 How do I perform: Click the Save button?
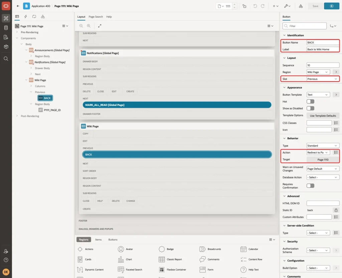click(315, 6)
